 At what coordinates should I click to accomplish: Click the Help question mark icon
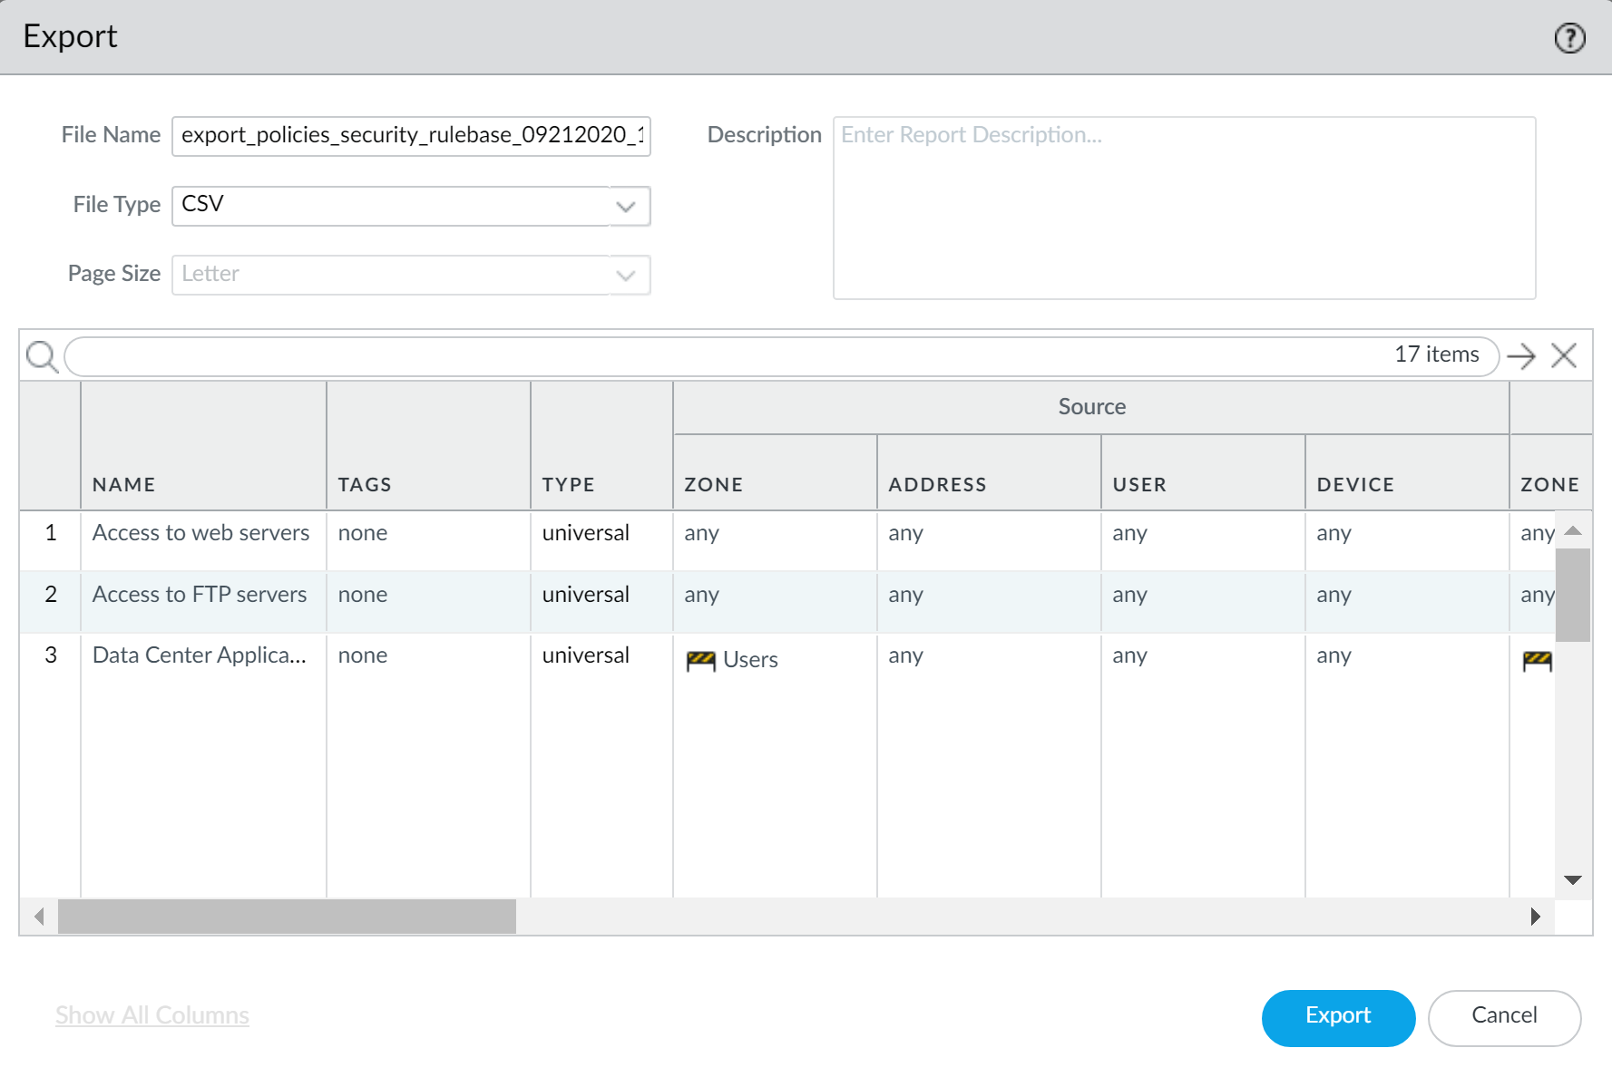tap(1568, 37)
